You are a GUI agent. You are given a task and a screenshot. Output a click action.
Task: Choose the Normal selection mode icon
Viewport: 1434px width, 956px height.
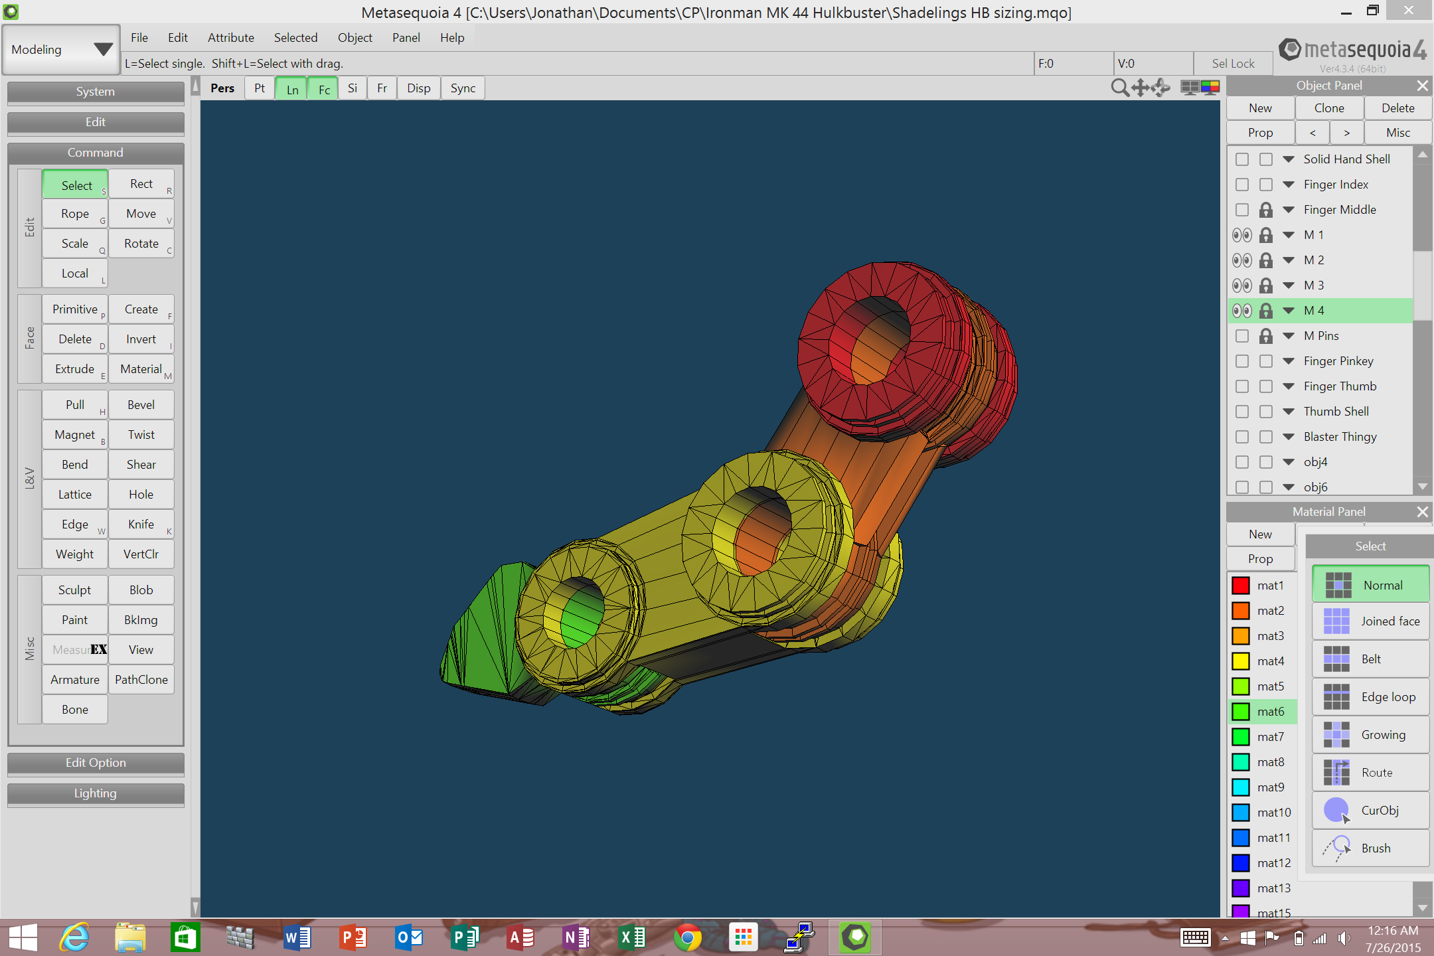[x=1338, y=585]
